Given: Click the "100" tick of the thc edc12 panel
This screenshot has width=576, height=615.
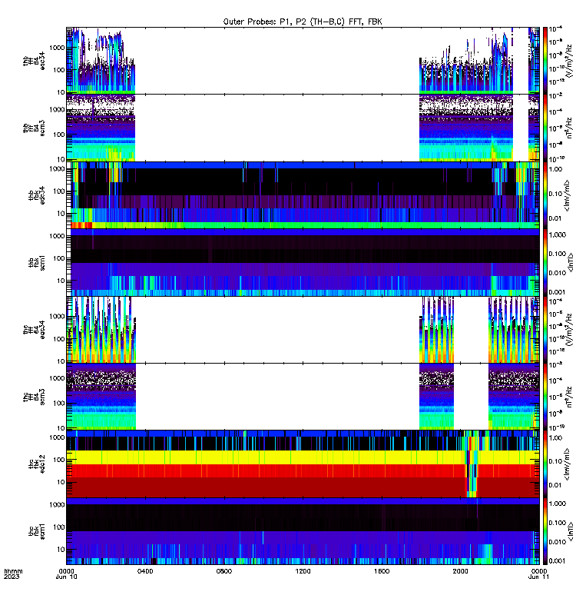Looking at the screenshot, I should [59, 460].
